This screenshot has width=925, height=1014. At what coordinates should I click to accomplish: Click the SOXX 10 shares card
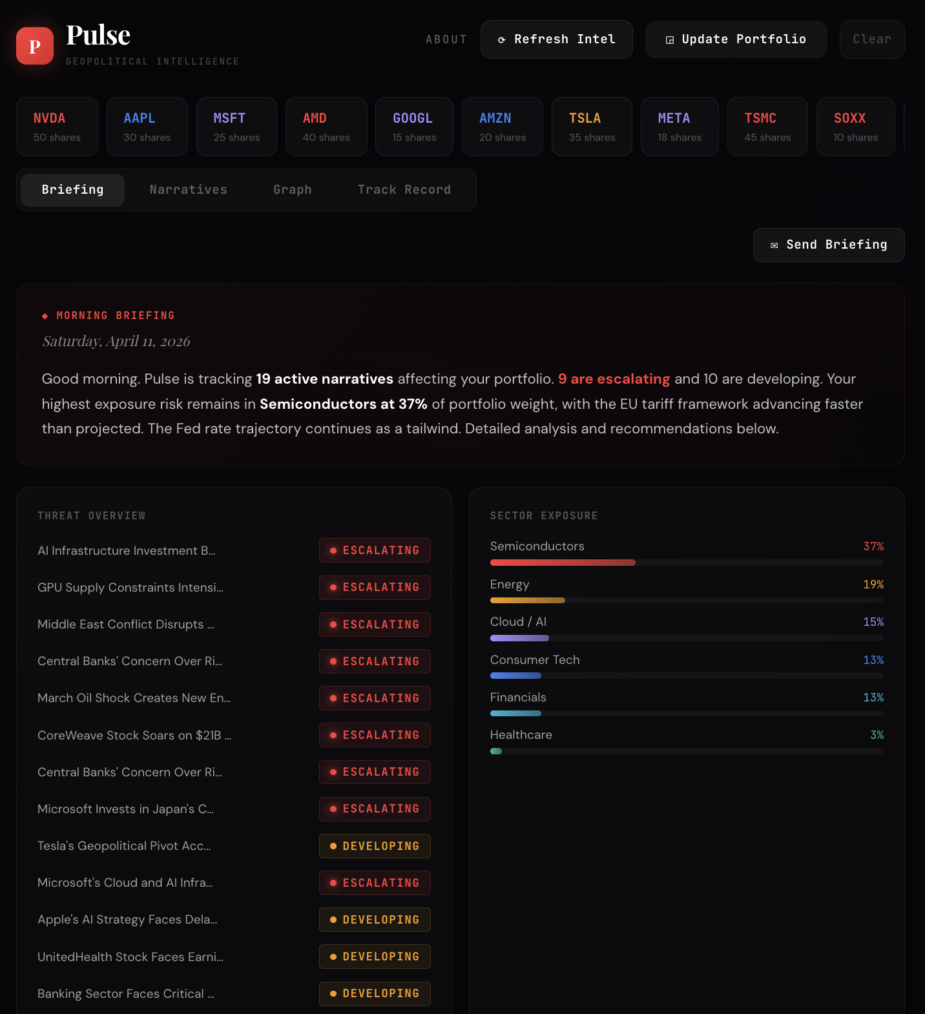[855, 127]
